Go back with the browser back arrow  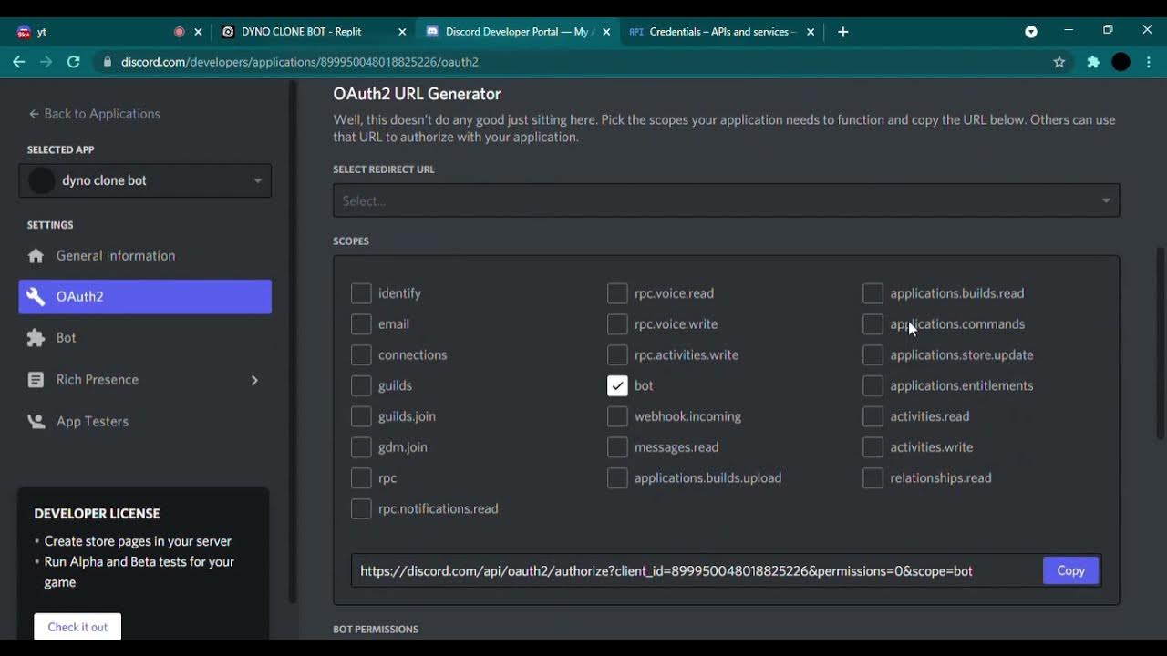click(18, 62)
